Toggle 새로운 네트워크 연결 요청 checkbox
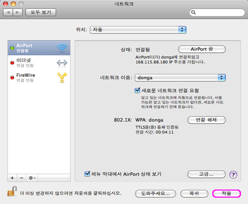This screenshot has width=248, height=204. coord(137,90)
